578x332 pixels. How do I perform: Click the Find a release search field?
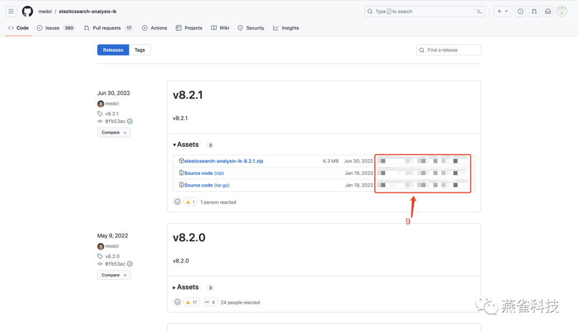pos(448,50)
